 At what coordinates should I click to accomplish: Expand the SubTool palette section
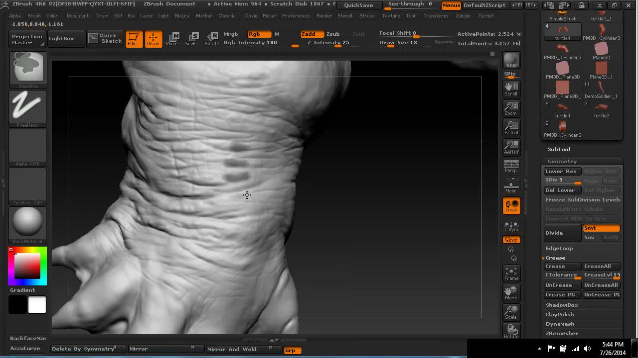(x=559, y=149)
